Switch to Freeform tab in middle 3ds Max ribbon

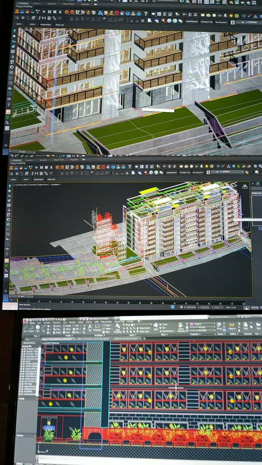[x=29, y=160]
